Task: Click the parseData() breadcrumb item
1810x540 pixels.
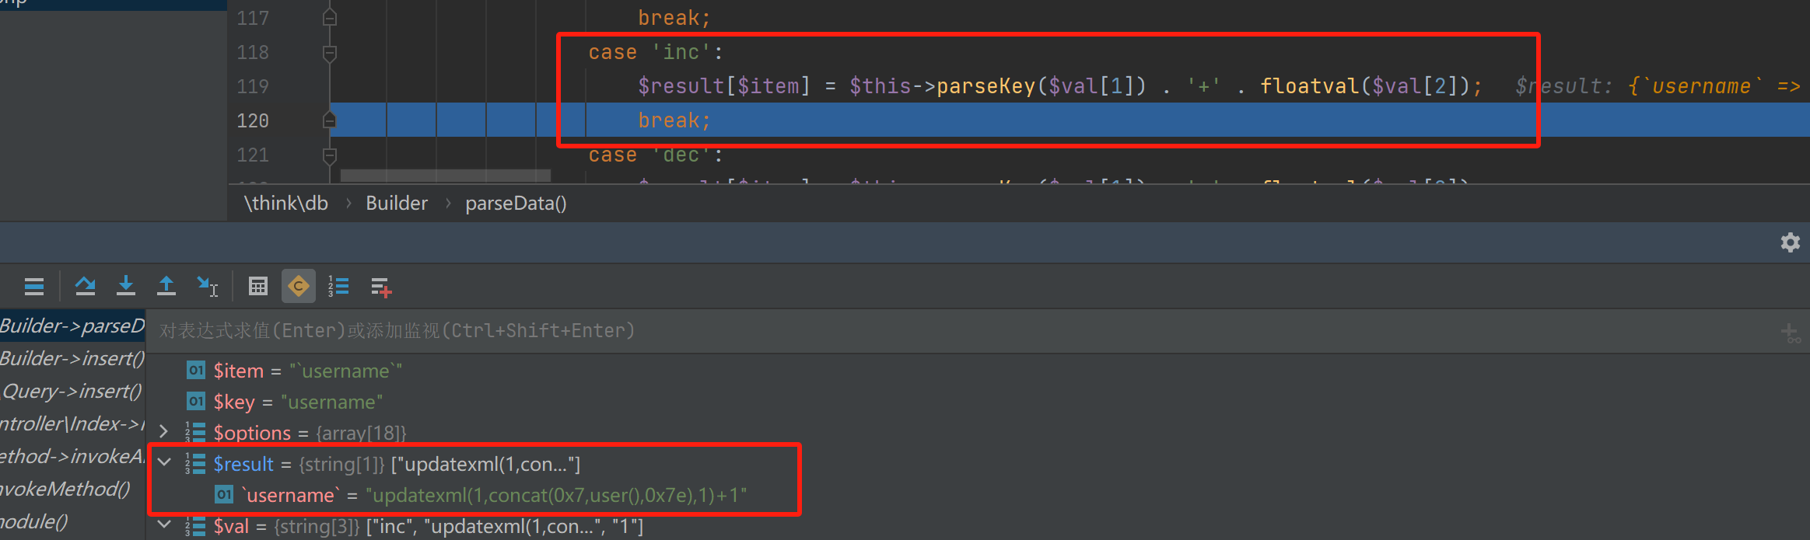Action: click(516, 204)
